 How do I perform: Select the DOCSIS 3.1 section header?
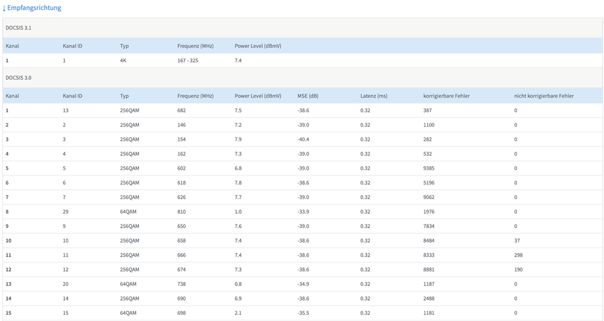pos(19,28)
